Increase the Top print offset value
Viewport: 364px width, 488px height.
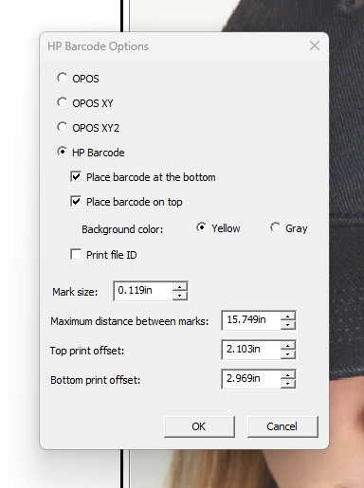point(288,346)
